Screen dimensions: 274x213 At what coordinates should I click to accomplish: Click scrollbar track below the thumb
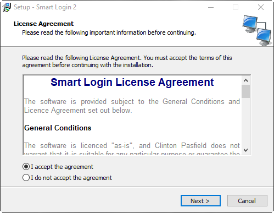pos(245,122)
